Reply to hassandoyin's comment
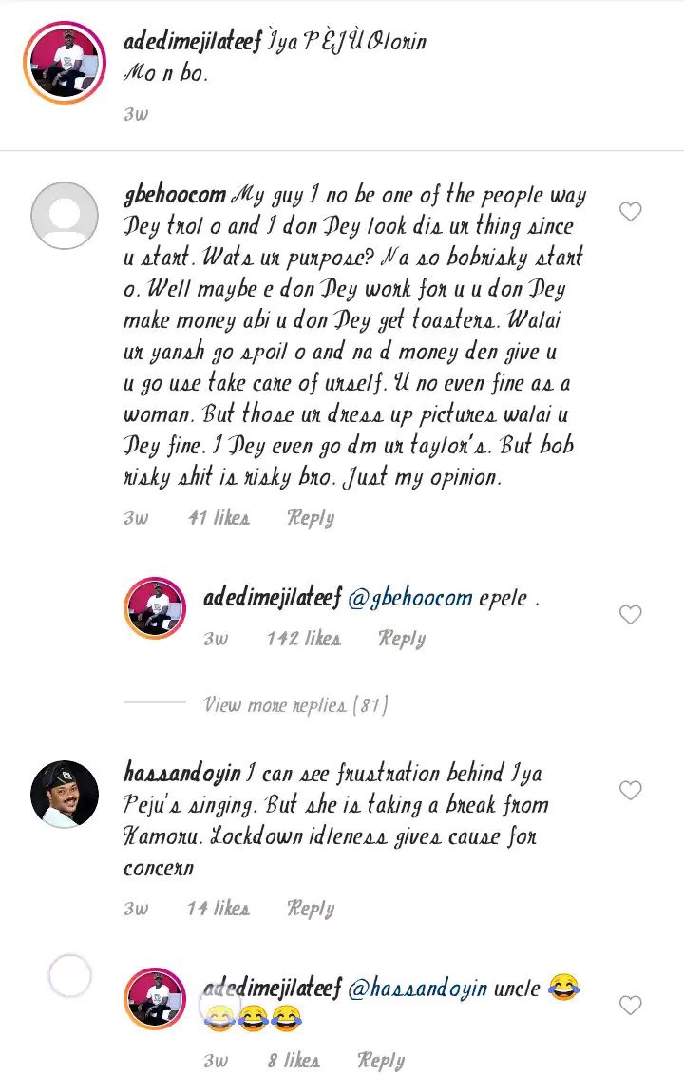Screen dimensions: 684x1075 [311, 909]
